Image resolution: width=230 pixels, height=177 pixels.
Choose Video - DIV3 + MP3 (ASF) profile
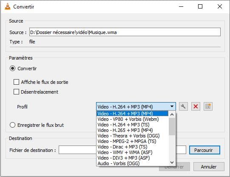pyautogui.click(x=132, y=158)
